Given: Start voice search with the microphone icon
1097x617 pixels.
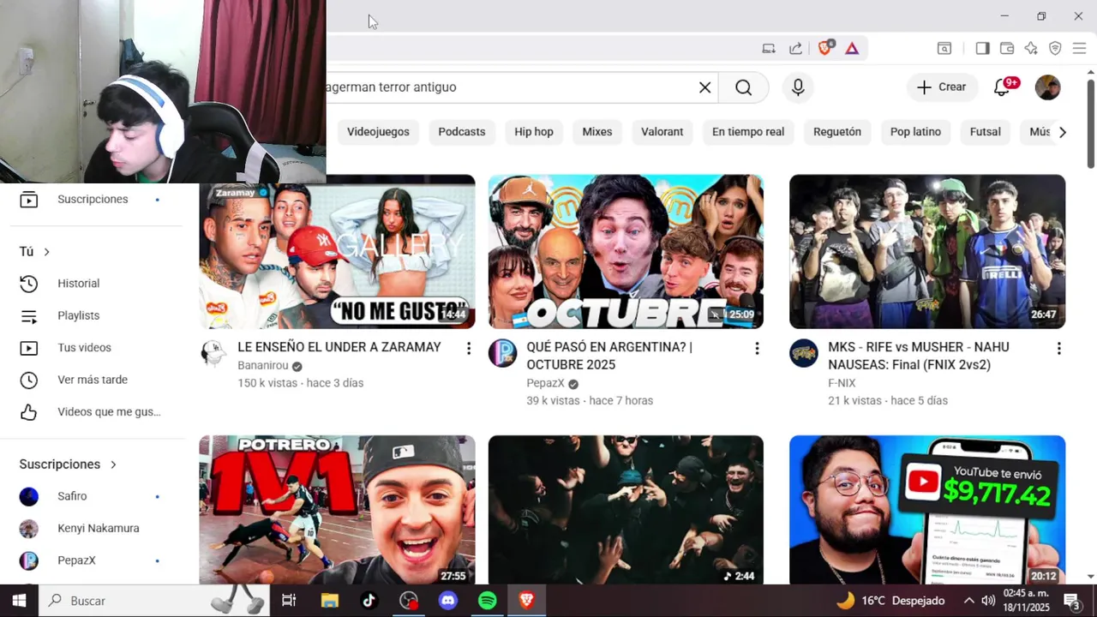Looking at the screenshot, I should [798, 87].
